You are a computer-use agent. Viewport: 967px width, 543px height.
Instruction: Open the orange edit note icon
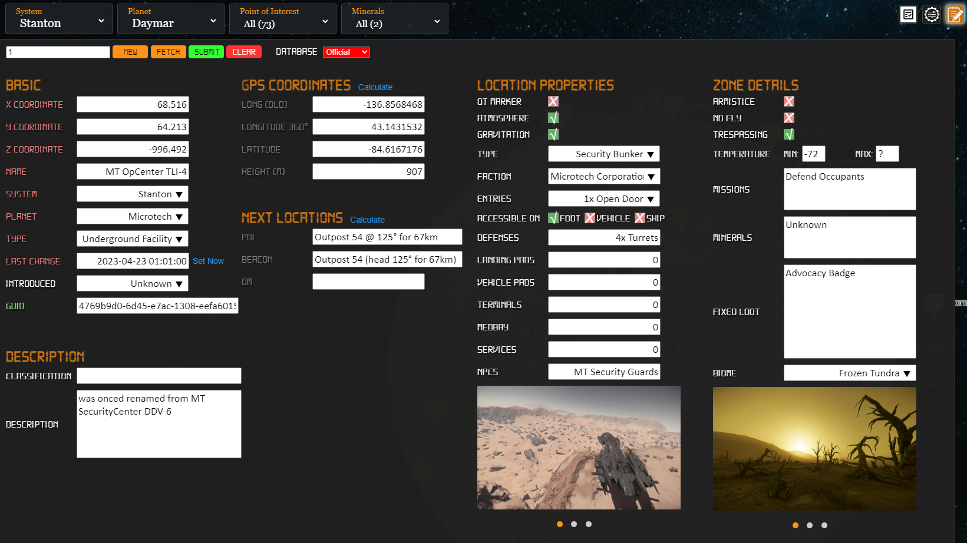click(x=955, y=14)
